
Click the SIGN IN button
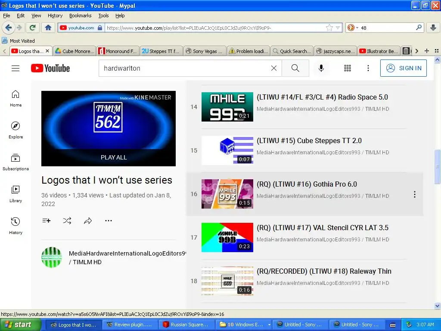pyautogui.click(x=403, y=68)
